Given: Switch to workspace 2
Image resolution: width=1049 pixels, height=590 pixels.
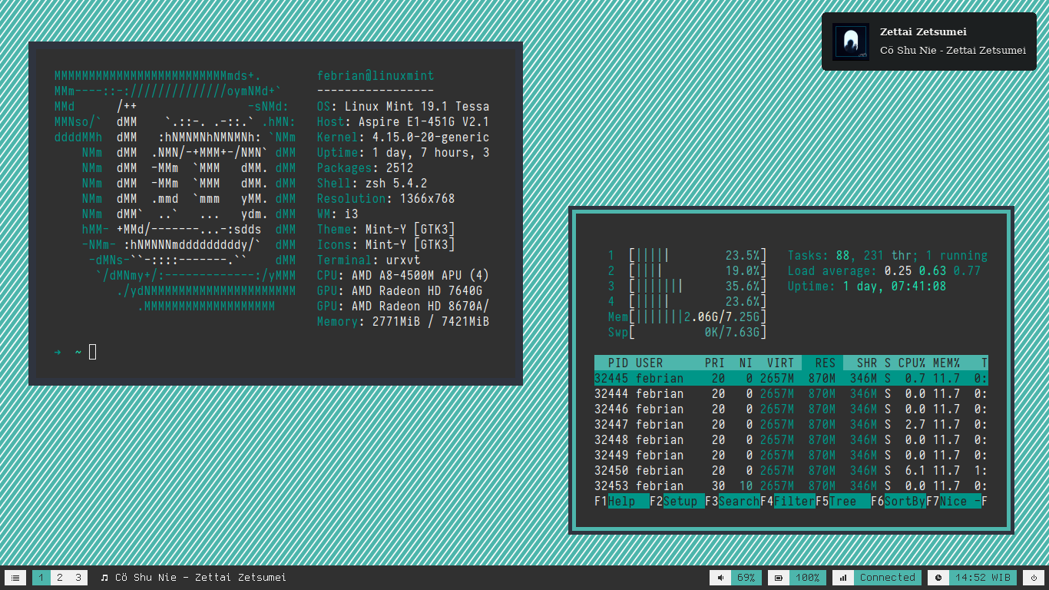Looking at the screenshot, I should click(x=60, y=578).
